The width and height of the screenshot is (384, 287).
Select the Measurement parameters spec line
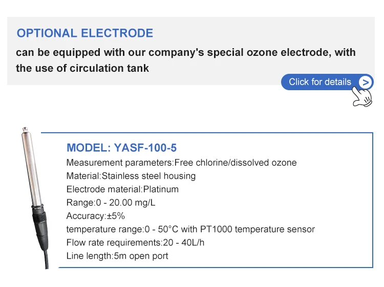181,163
